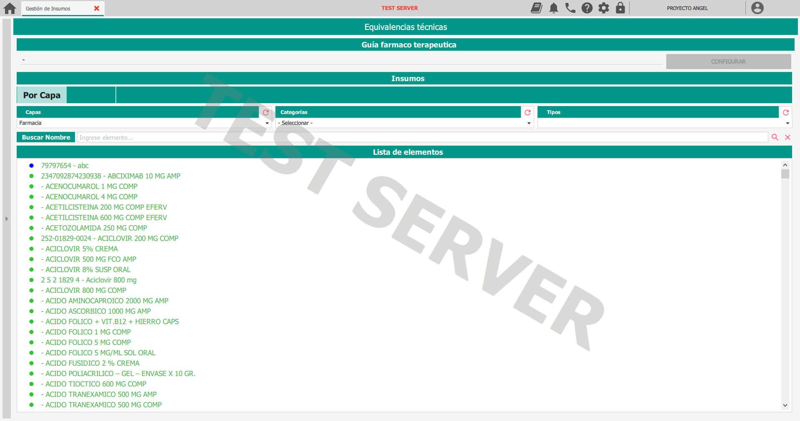Run search with magnifier icon
Image resolution: width=800 pixels, height=421 pixels.
(x=775, y=137)
